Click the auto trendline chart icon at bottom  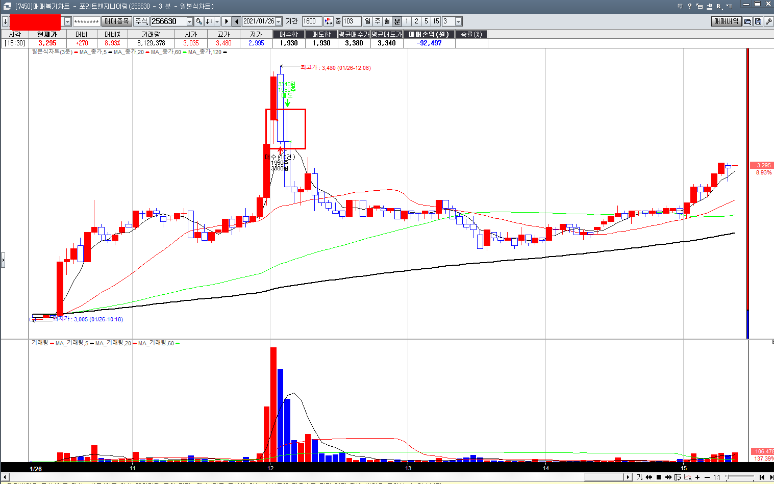[x=688, y=477]
